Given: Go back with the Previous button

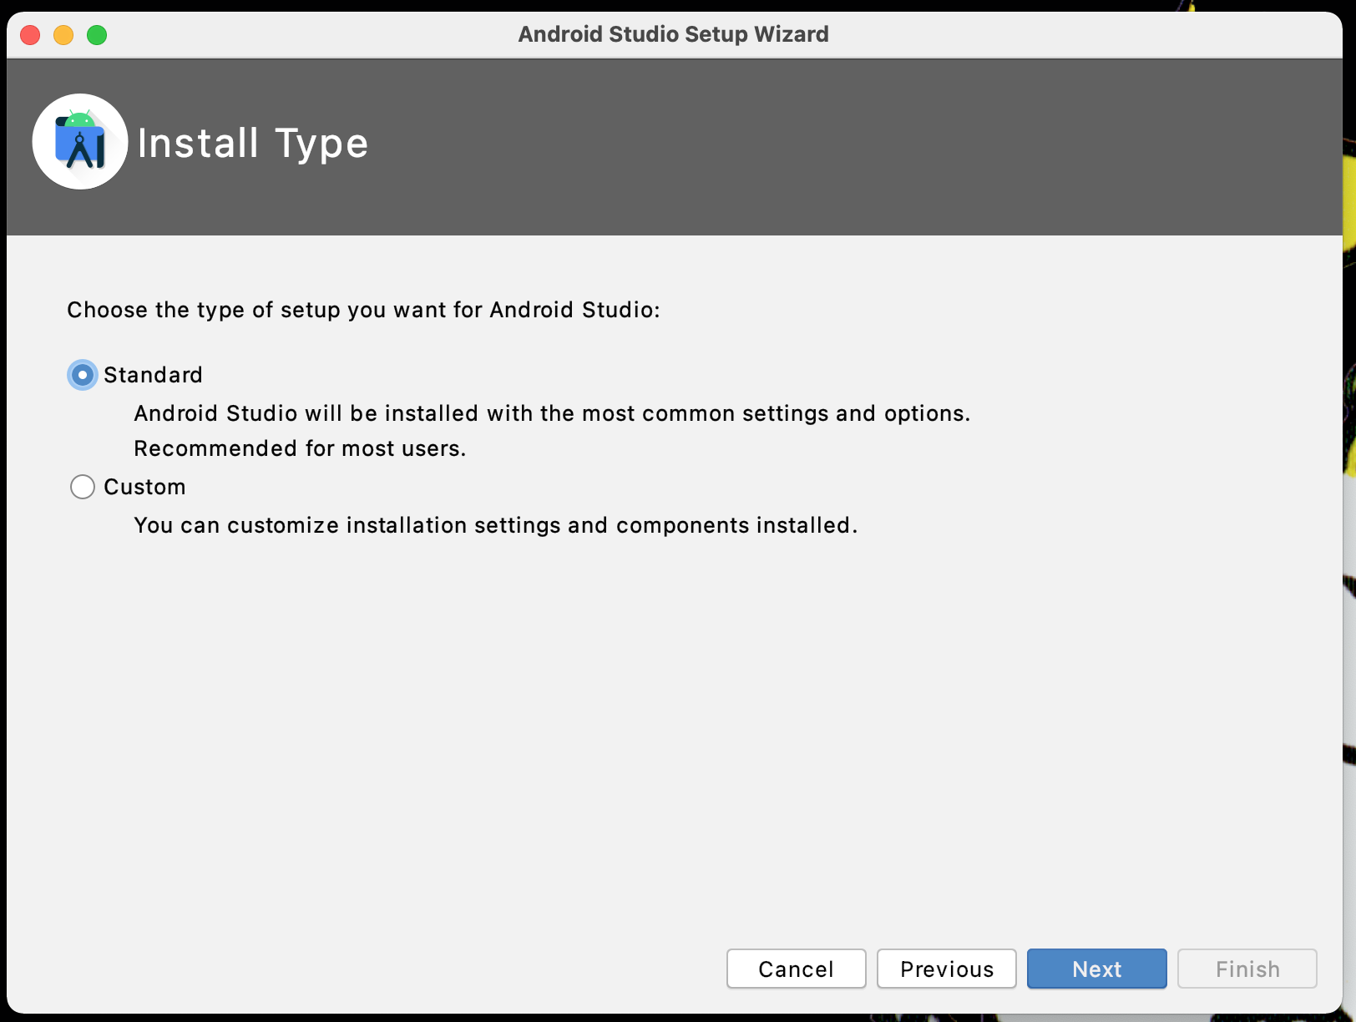Looking at the screenshot, I should tap(946, 969).
